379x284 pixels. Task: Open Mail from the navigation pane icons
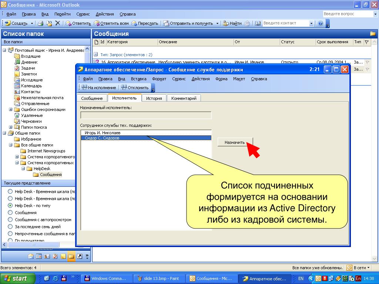(31, 256)
